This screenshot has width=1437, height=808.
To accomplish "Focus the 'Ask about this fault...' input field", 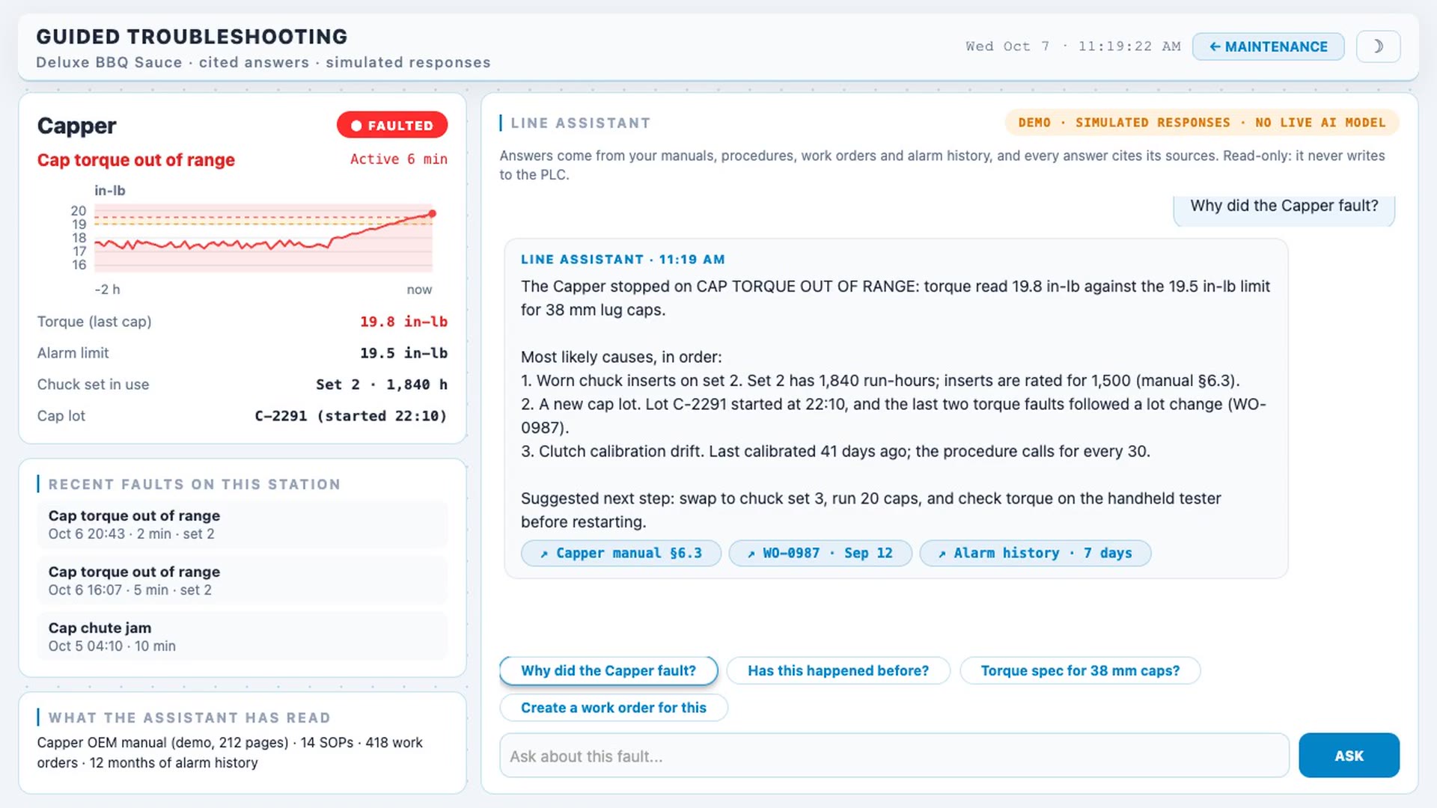I will (x=894, y=756).
